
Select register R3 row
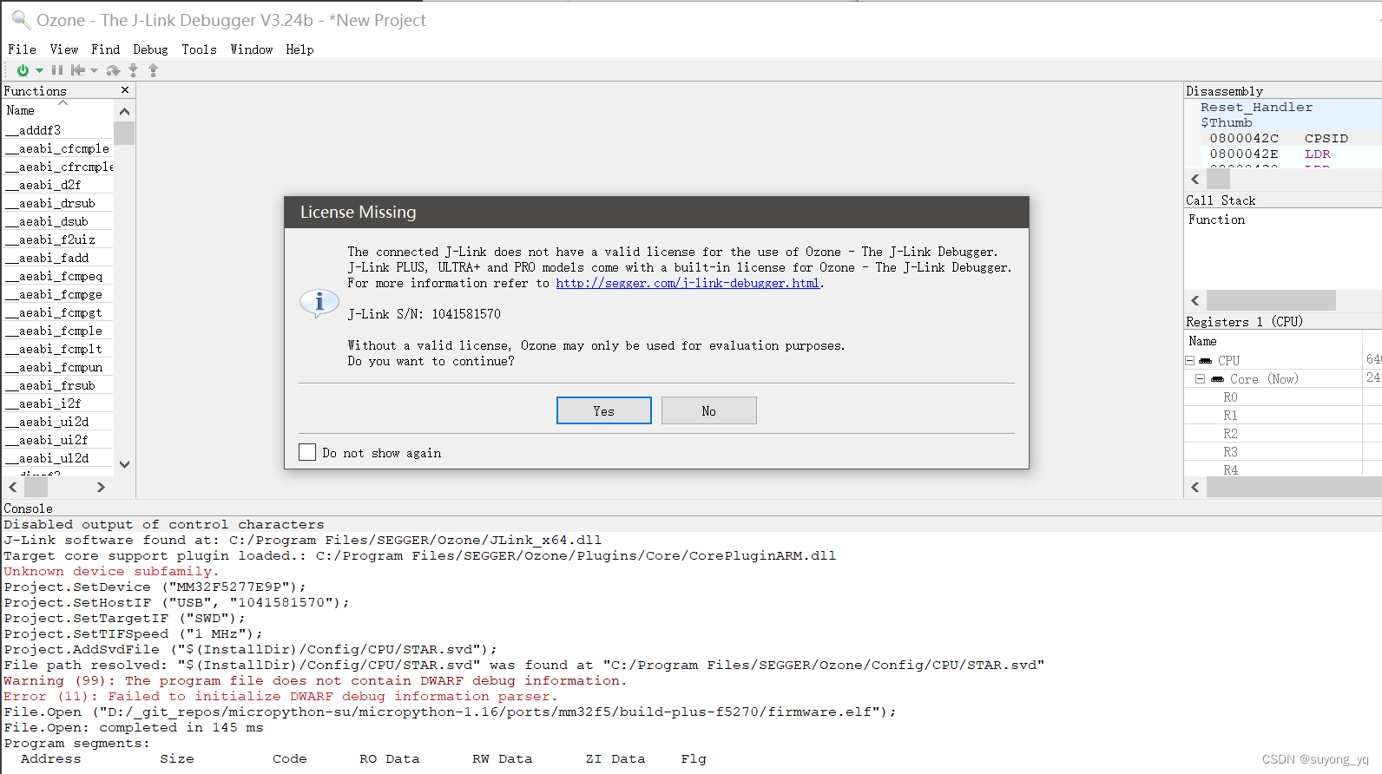click(x=1283, y=452)
